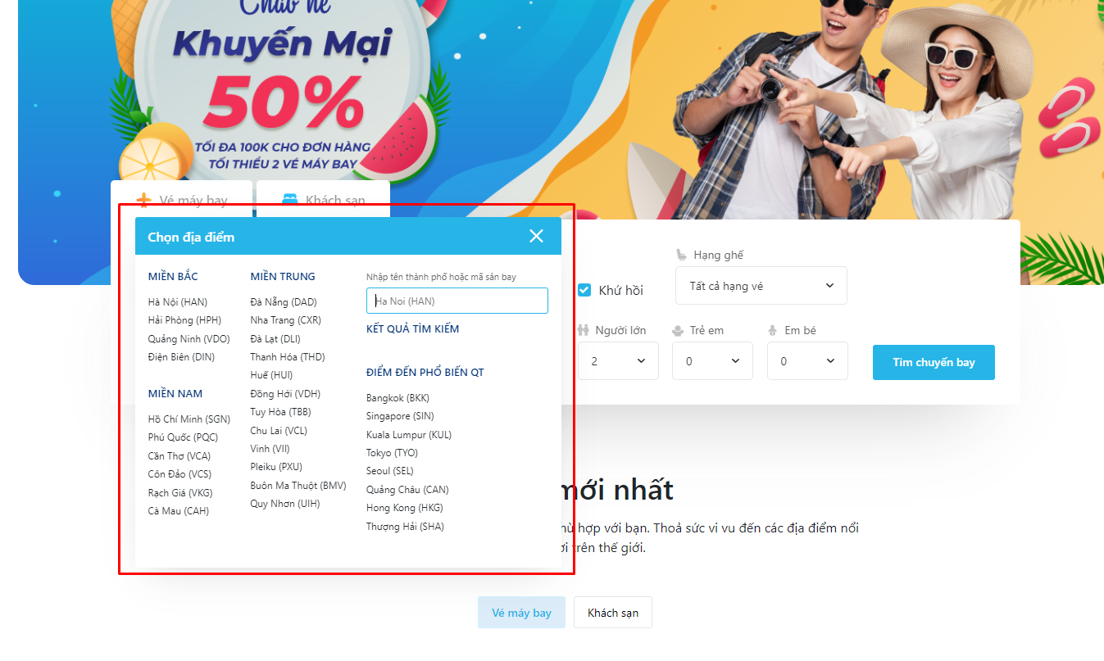The height and width of the screenshot is (661, 1104).
Task: Choose Đà Nẵng (DAD) destination
Action: pyautogui.click(x=284, y=302)
